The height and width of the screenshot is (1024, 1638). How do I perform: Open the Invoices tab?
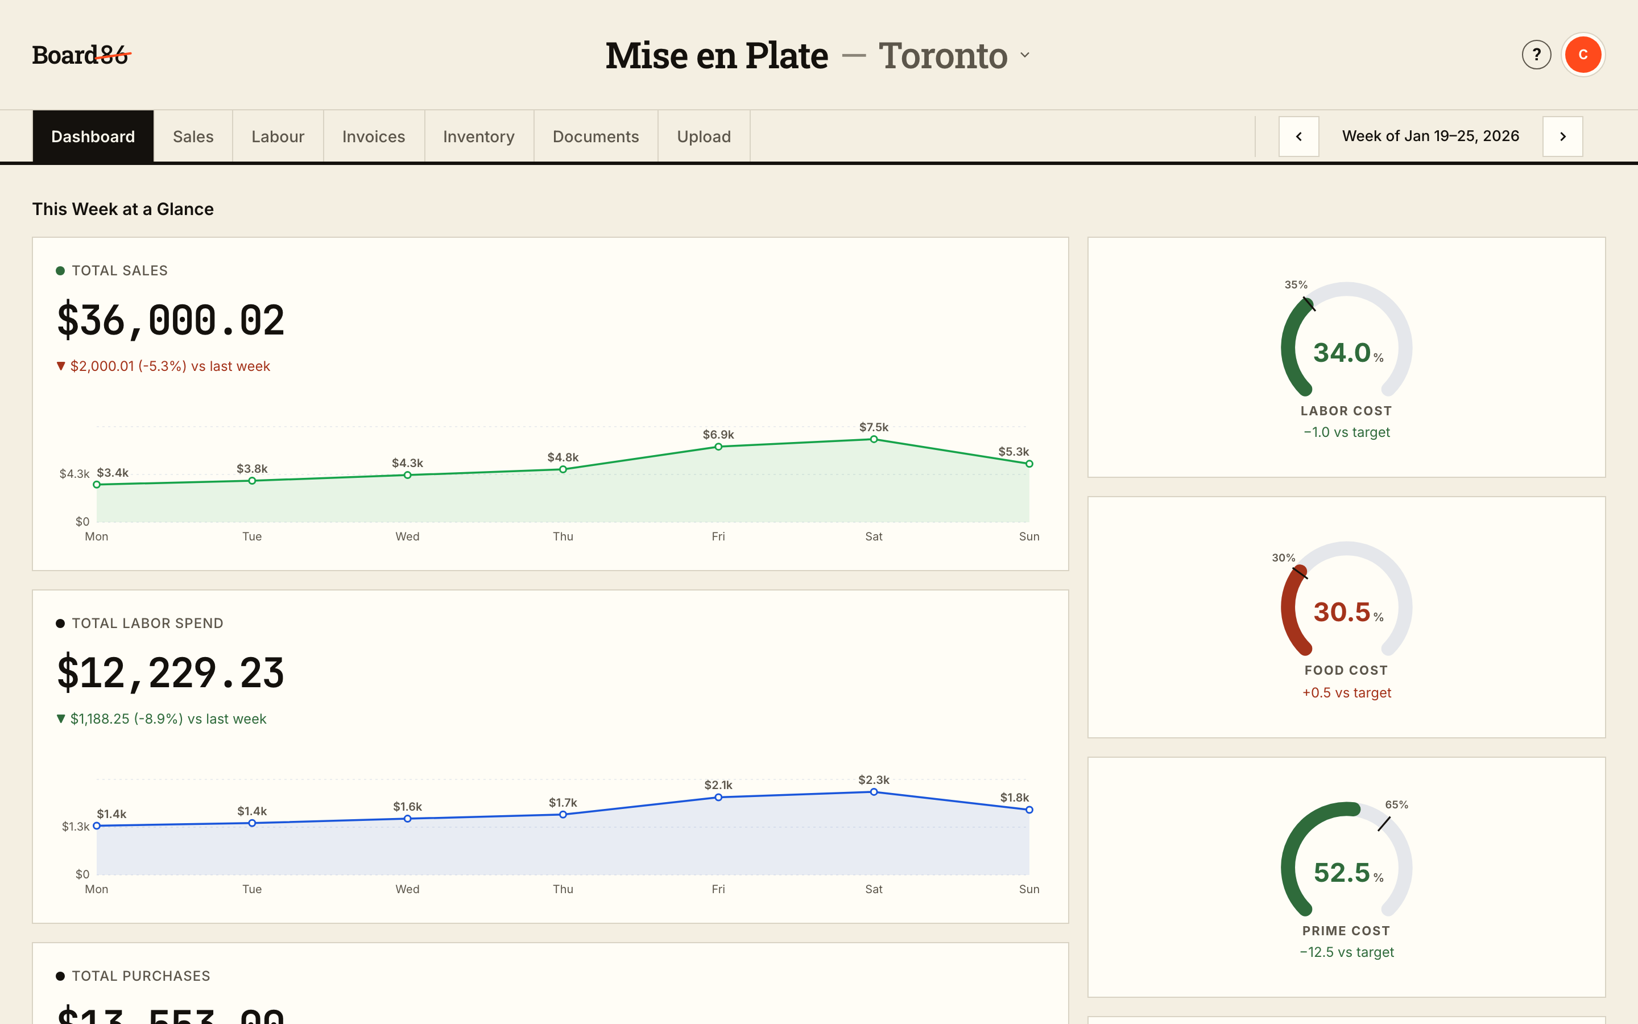pyautogui.click(x=374, y=136)
